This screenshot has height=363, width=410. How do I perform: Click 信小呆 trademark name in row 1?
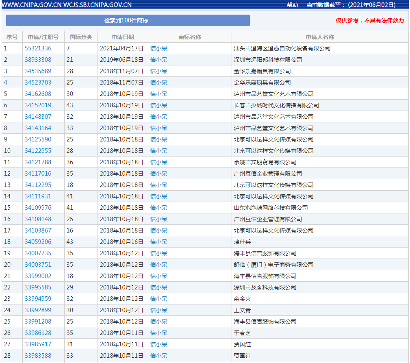coord(159,48)
